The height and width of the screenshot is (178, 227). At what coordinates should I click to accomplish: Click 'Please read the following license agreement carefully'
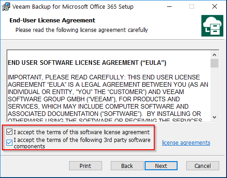click(x=81, y=30)
